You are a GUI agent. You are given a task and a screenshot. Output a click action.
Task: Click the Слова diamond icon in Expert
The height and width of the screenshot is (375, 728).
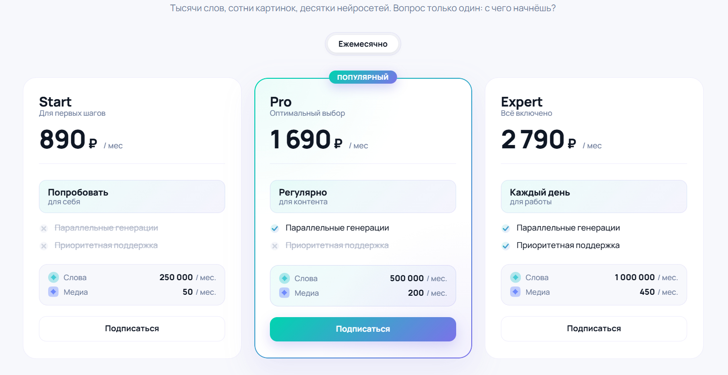tap(515, 278)
